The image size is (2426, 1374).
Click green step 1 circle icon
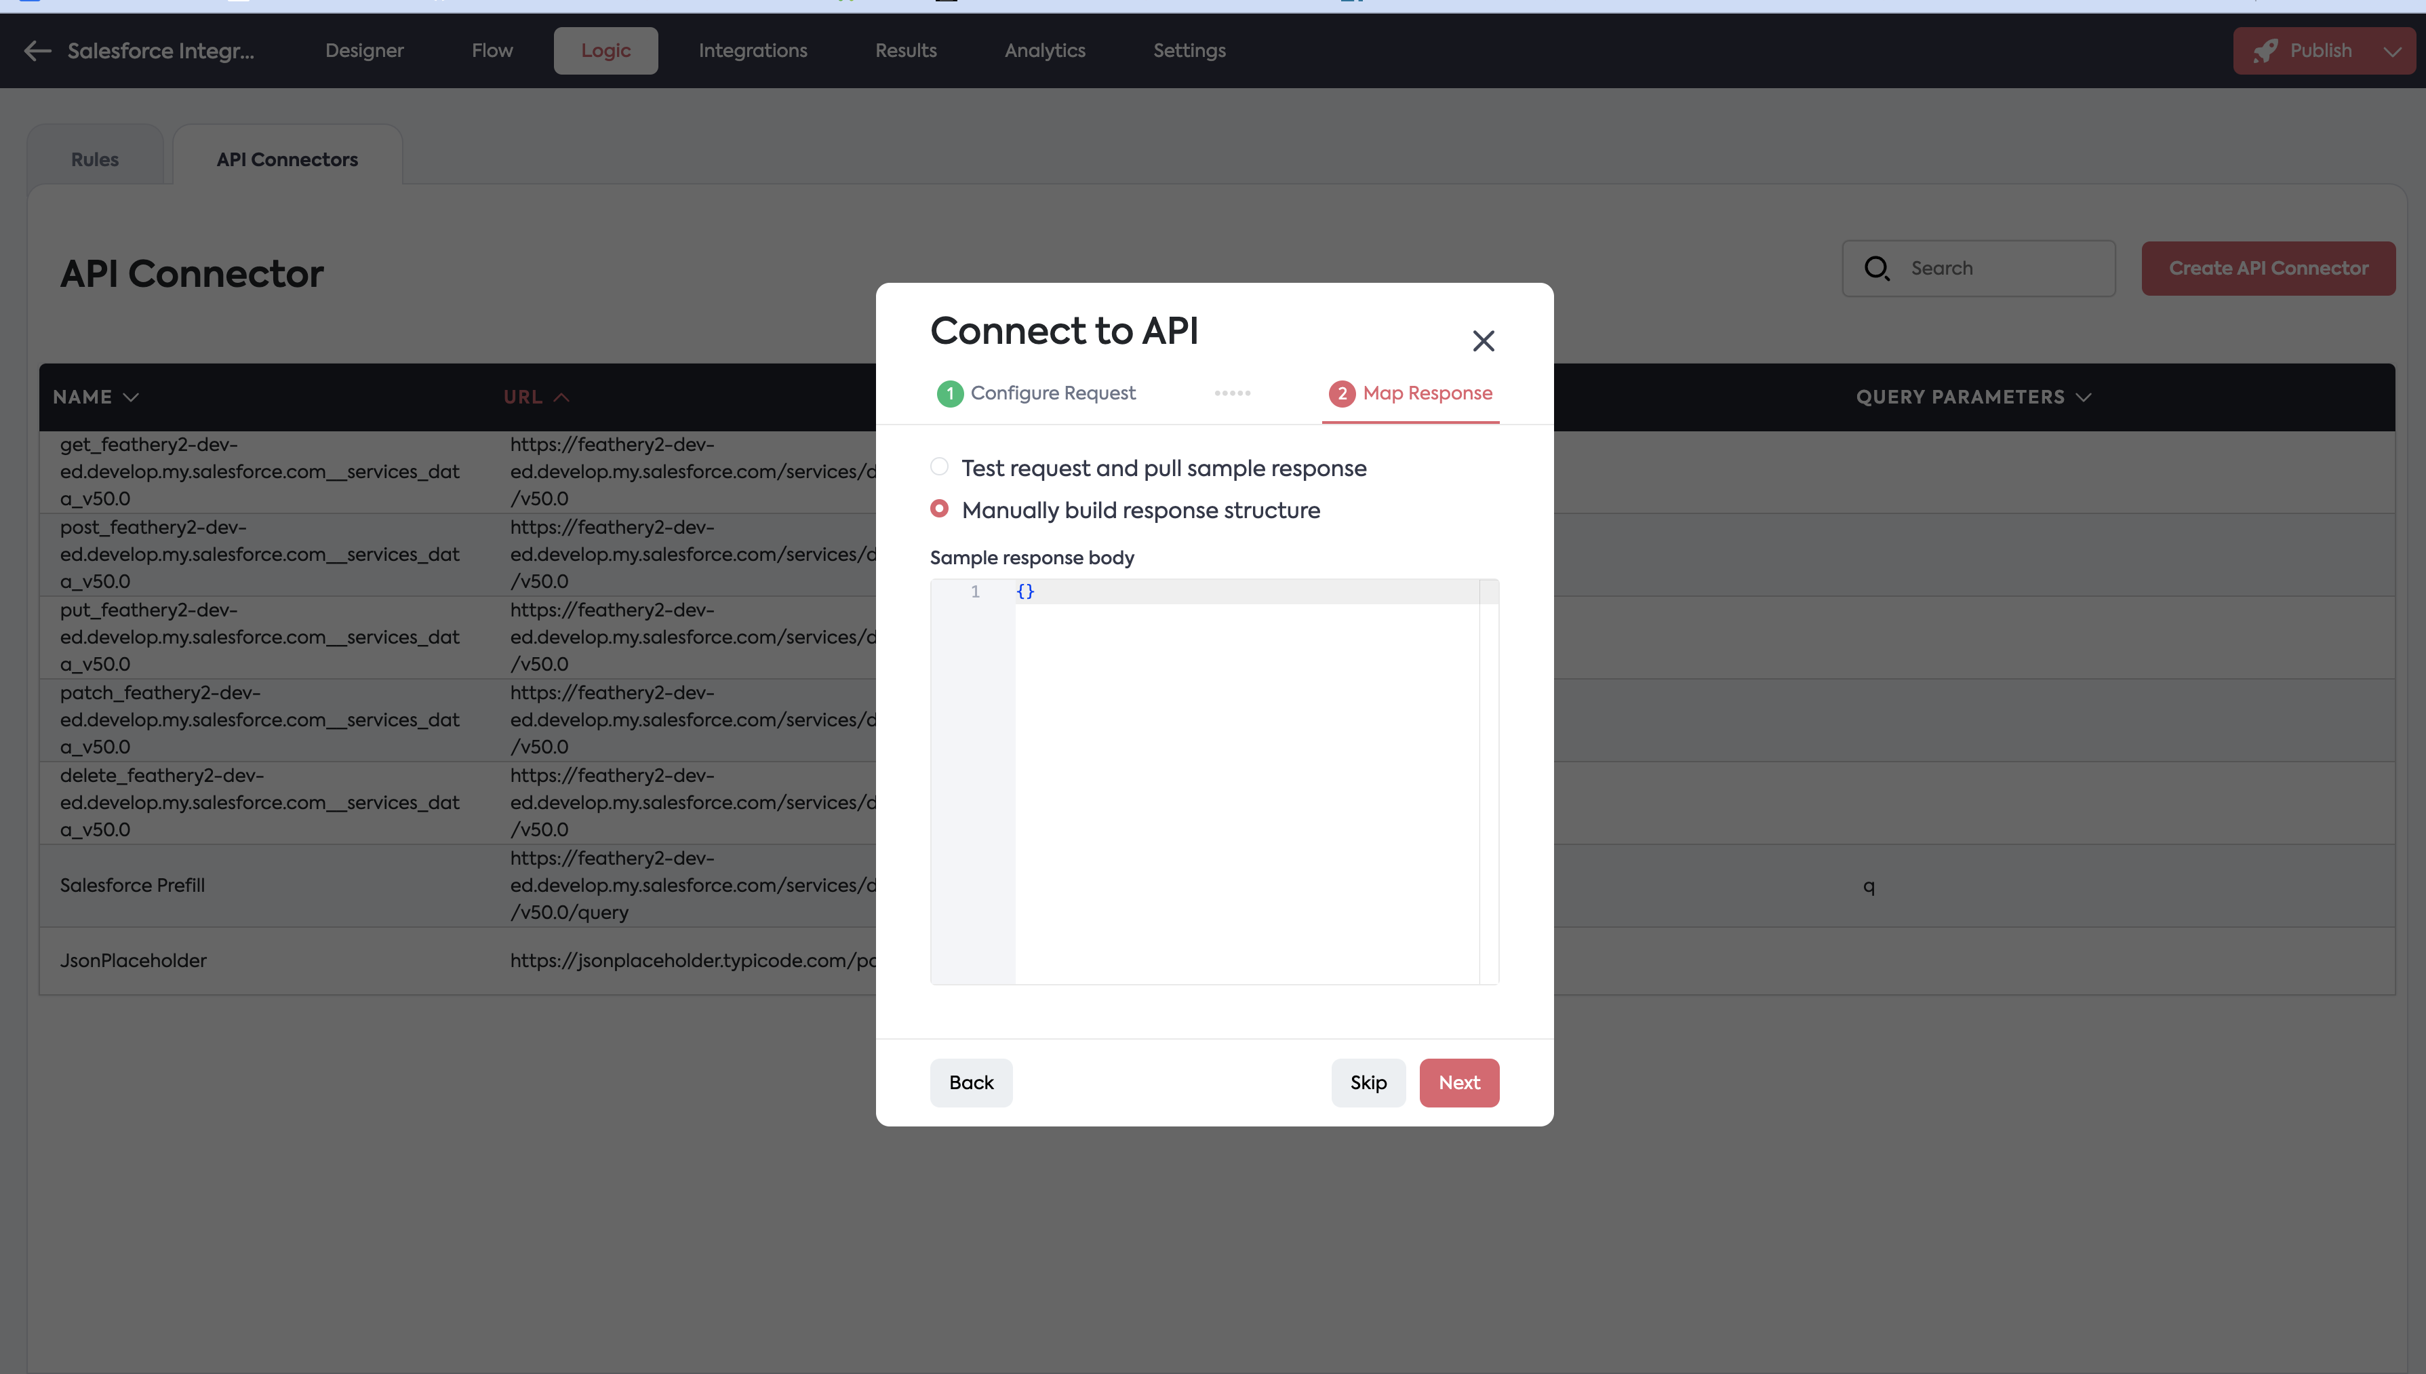(x=949, y=393)
